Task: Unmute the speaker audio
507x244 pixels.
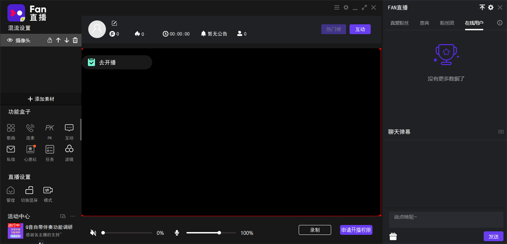Action: 93,233
